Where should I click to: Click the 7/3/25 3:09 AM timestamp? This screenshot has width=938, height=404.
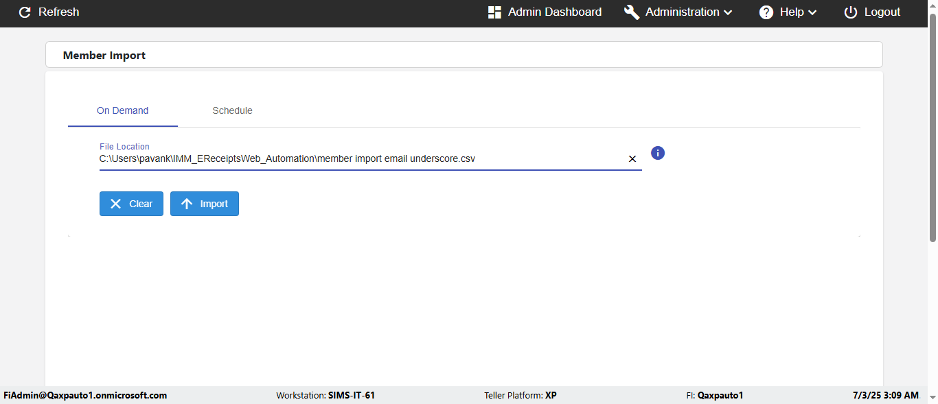coord(886,396)
